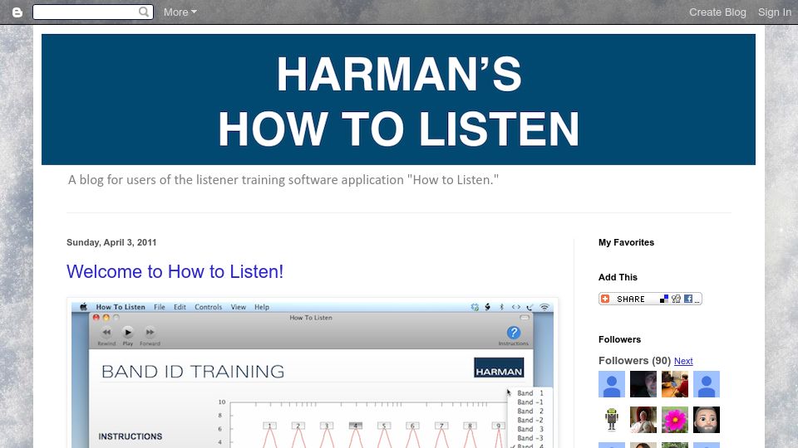Viewport: 798px width, 448px height.
Task: Click the bearded cartoon face follower avatar
Action: click(707, 420)
